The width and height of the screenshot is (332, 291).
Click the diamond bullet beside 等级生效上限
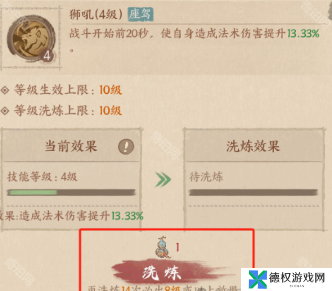[5, 90]
